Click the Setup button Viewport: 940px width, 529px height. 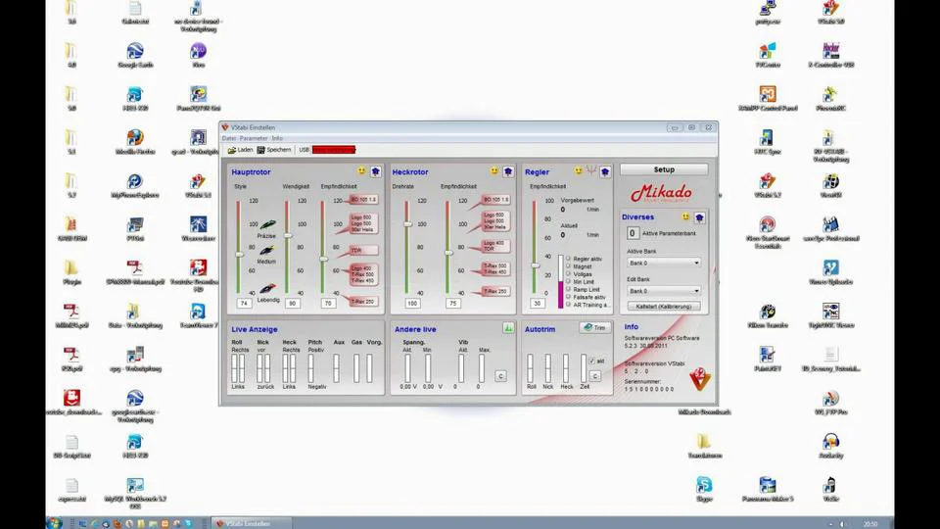tap(664, 169)
